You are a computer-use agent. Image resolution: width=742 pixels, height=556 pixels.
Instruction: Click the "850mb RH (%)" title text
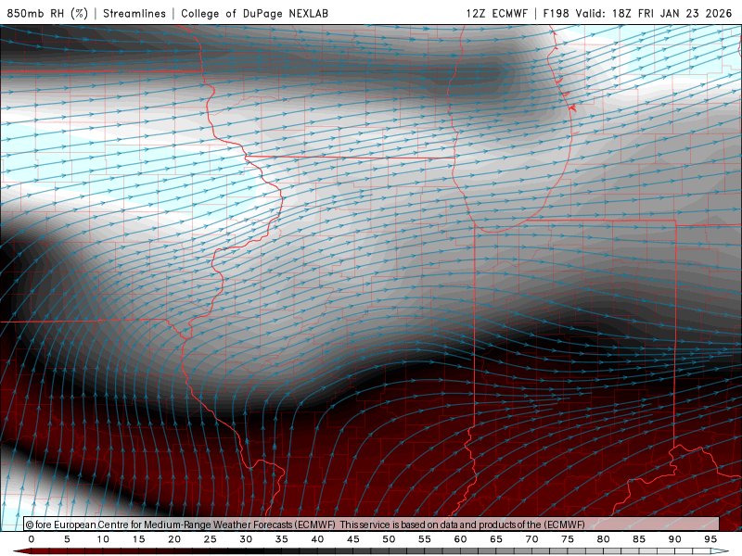coord(47,13)
